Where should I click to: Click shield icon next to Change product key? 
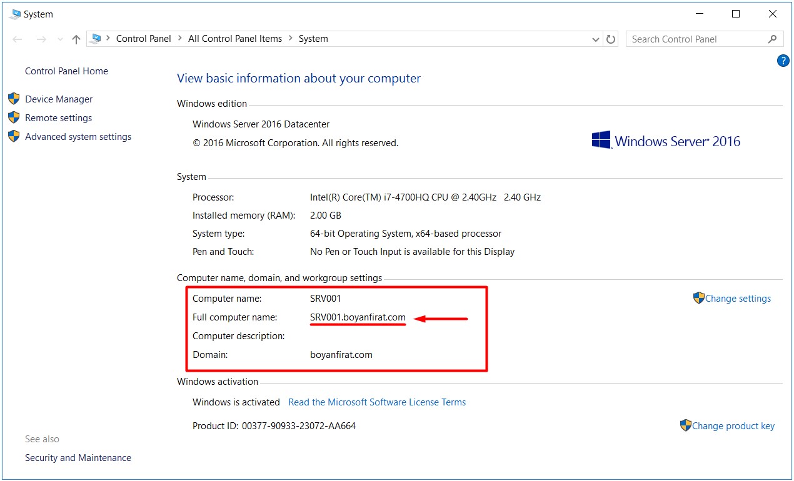[x=686, y=425]
